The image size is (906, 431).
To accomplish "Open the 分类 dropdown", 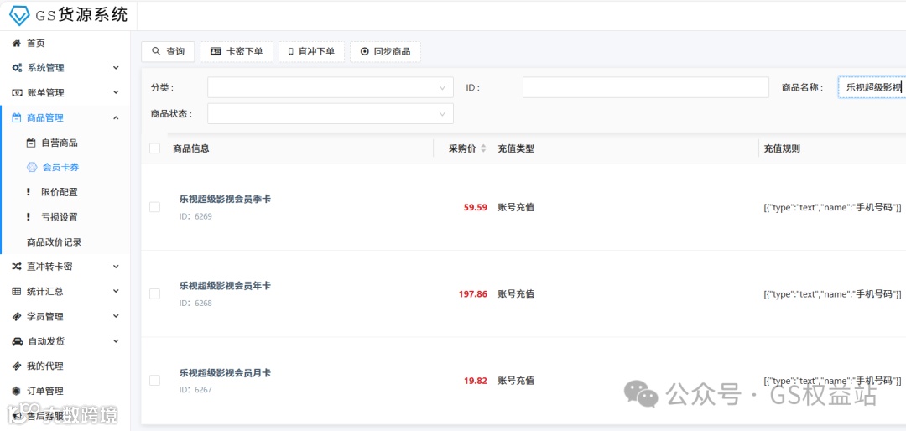I will [331, 88].
